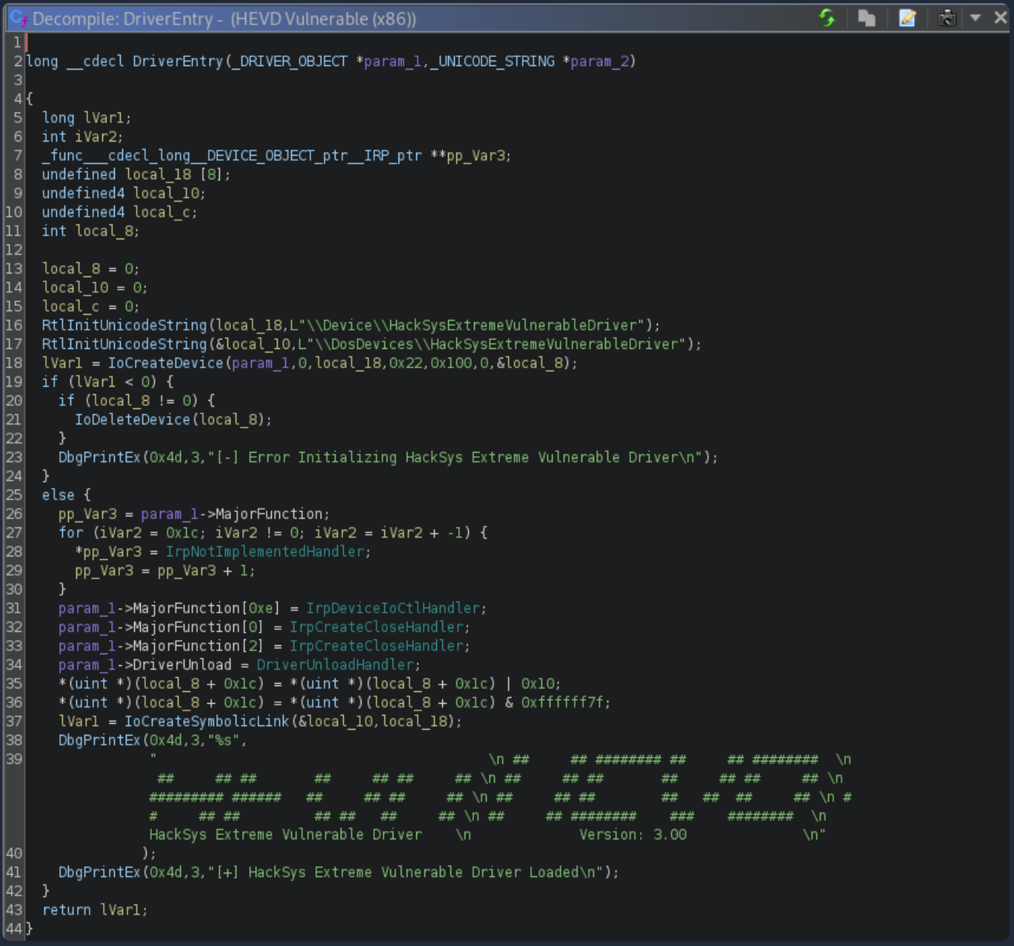Click line number 19 in the gutter

pos(14,382)
